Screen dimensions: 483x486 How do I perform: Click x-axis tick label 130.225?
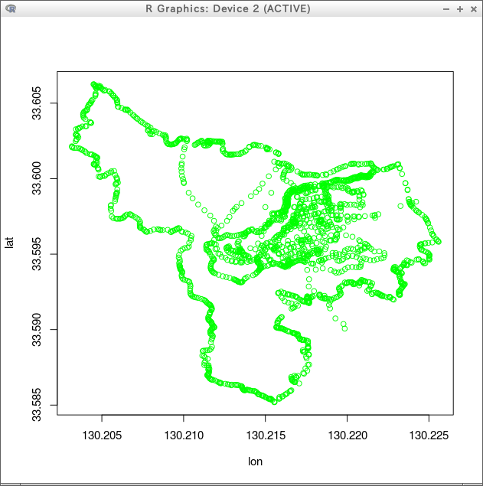coord(429,435)
